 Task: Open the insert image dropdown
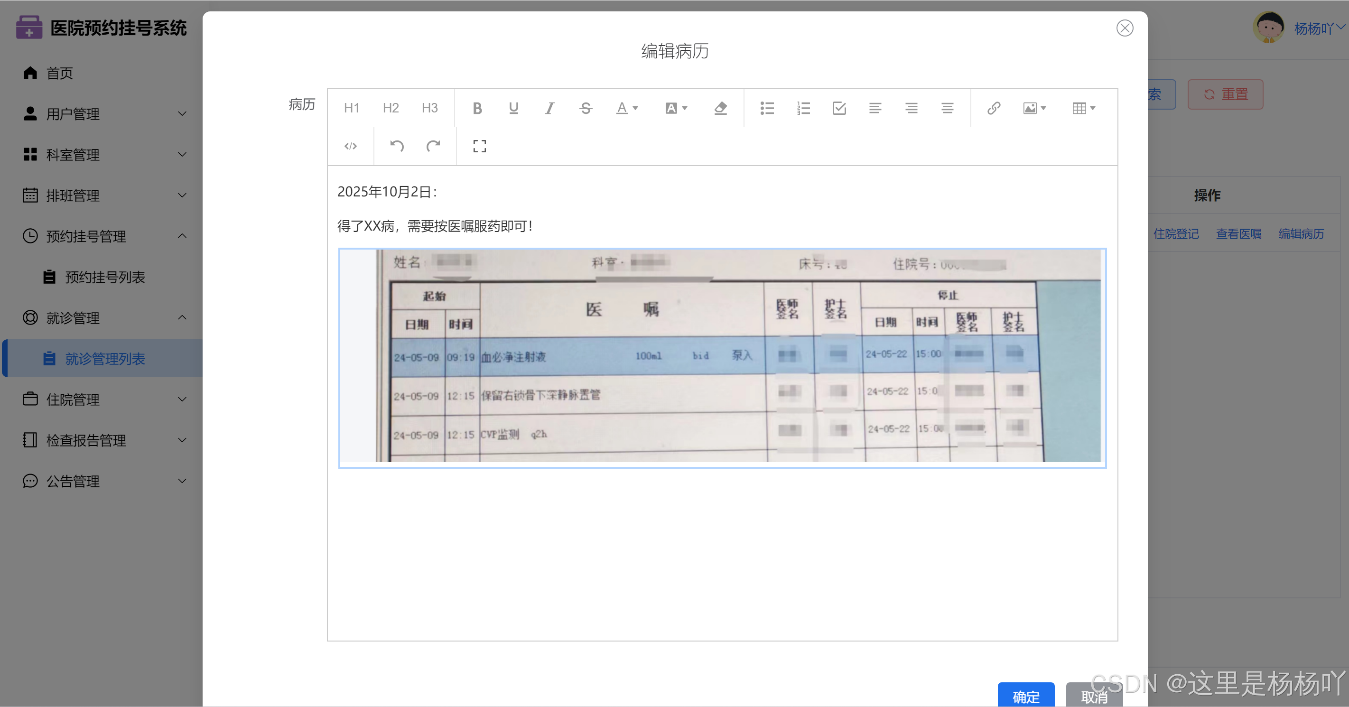pyautogui.click(x=1034, y=108)
